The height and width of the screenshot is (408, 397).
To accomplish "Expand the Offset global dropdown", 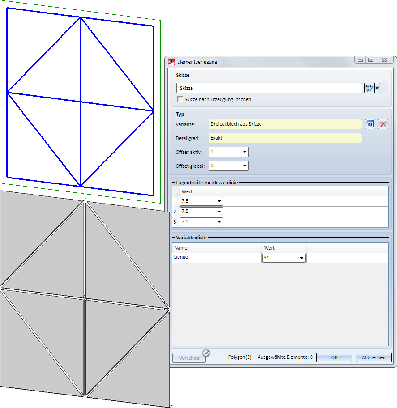I will coord(244,166).
